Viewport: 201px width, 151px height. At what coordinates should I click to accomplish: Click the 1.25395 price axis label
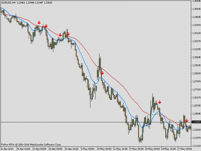(x=196, y=106)
